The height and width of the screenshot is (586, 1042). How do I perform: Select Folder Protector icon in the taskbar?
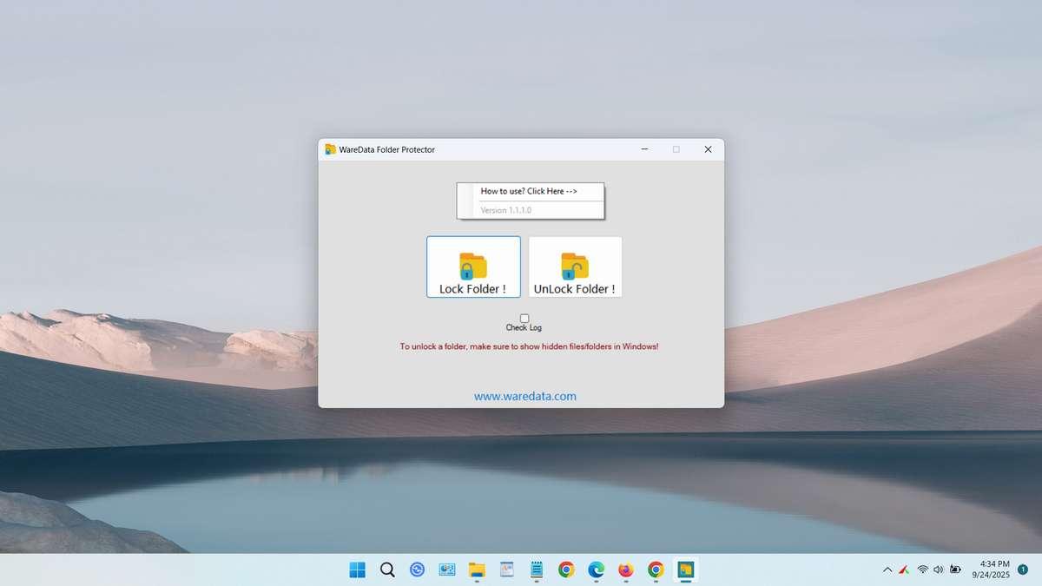[686, 570]
